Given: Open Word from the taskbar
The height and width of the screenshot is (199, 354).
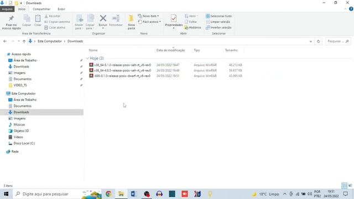Looking at the screenshot, I should (x=134, y=194).
